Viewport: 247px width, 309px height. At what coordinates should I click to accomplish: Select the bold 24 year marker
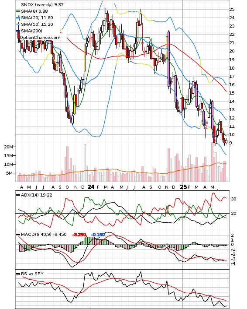point(91,187)
